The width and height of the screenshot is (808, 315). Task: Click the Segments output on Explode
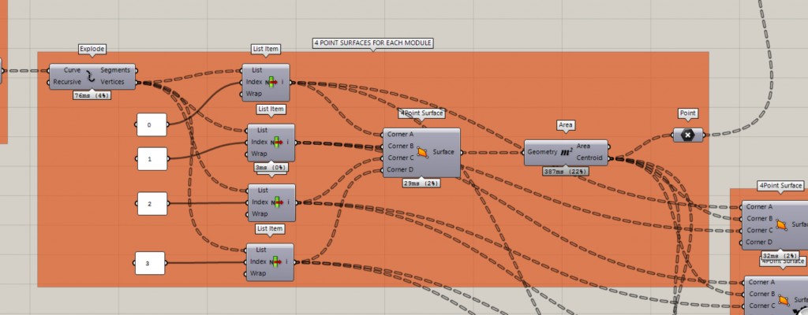(x=115, y=70)
